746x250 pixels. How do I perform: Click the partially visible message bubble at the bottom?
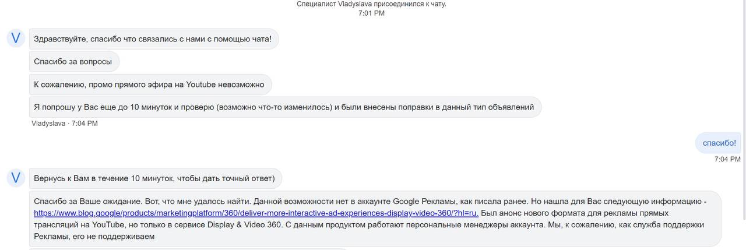pyautogui.click(x=188, y=249)
